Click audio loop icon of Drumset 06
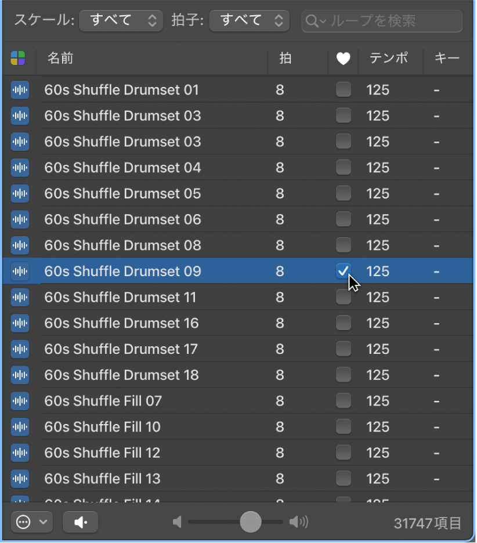 pyautogui.click(x=20, y=219)
